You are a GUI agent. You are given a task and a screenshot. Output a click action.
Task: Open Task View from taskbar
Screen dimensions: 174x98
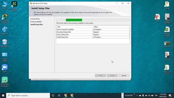coord(59,96)
